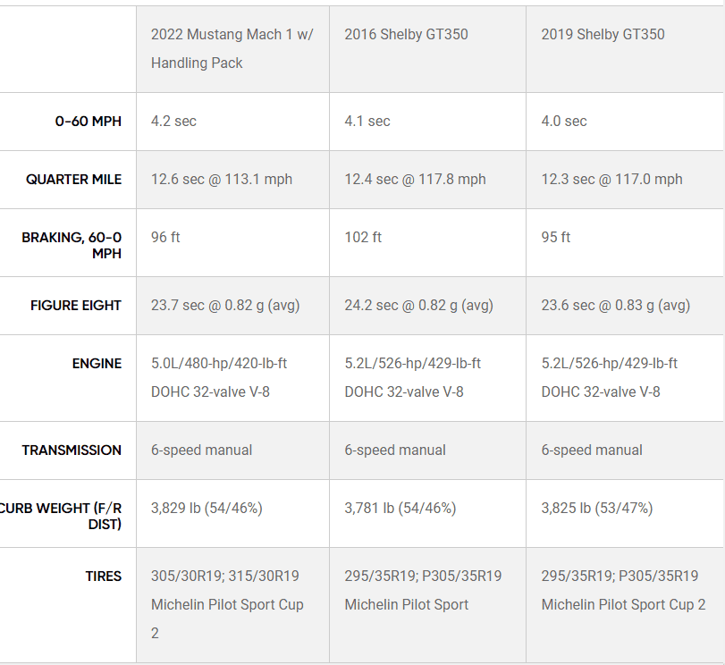This screenshot has height=665, width=725.
Task: Click the CURB WEIGHT row label
Action: [61, 516]
